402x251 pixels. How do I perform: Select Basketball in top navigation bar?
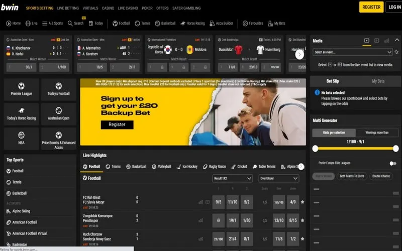[165, 23]
